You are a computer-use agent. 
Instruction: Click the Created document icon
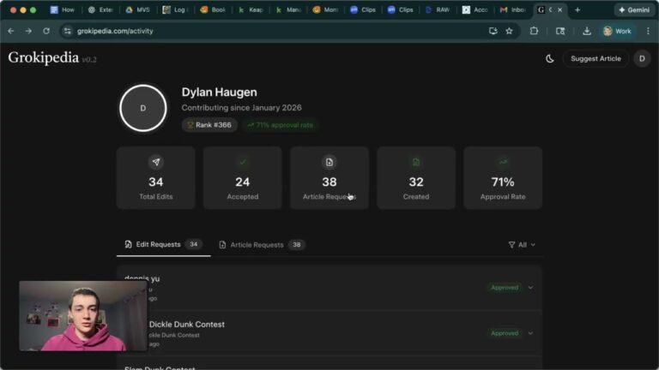click(x=416, y=163)
